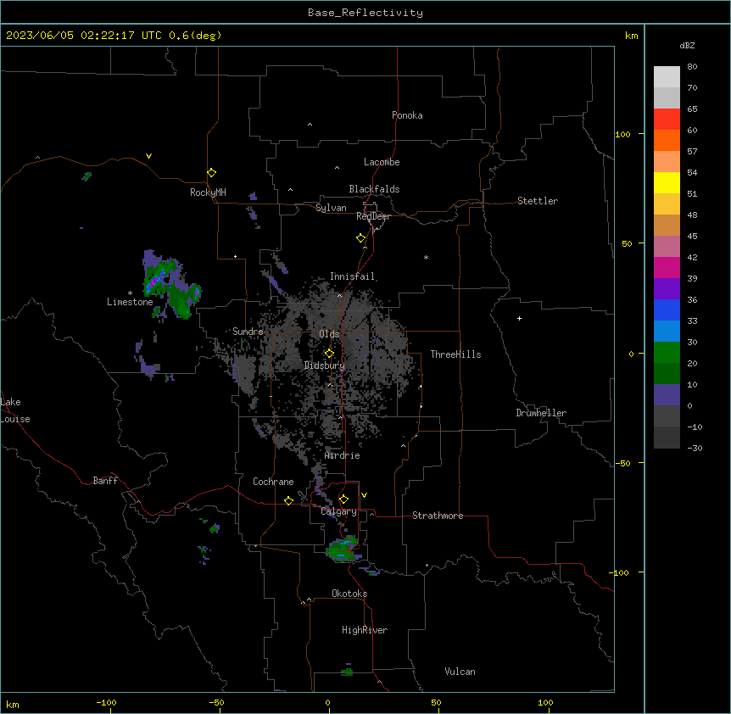
Task: Click the Banff label
Action: pyautogui.click(x=105, y=481)
